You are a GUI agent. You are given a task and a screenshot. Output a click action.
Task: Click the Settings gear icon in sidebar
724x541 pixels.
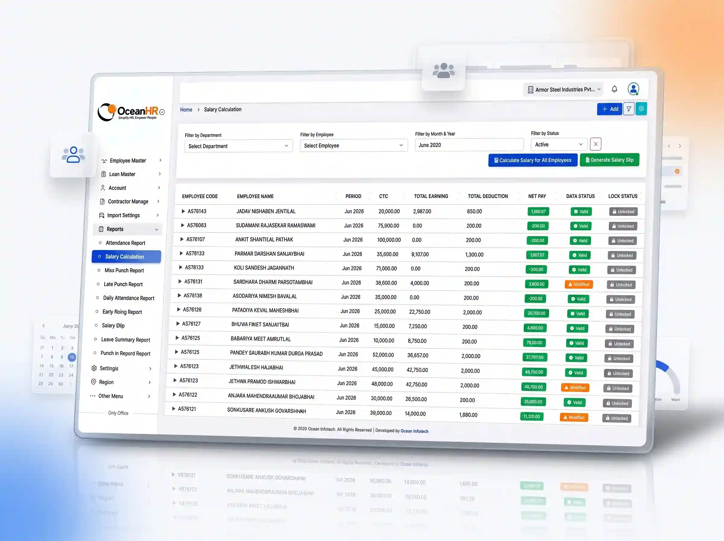(x=94, y=368)
